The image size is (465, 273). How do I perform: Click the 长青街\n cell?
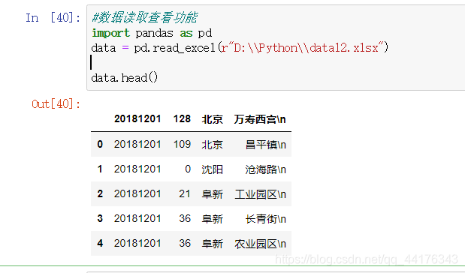coord(265,219)
